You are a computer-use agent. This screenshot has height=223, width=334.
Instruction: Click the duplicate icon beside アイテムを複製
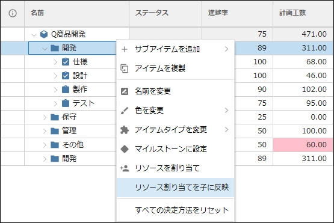125,69
